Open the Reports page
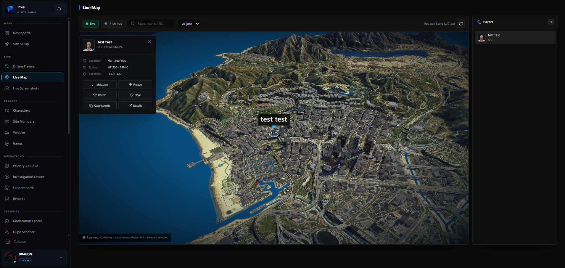Viewport: 565px width, 268px height. coord(33,199)
